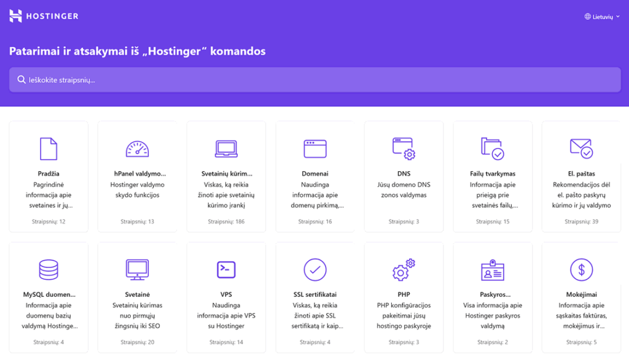Click the HOSTINGER wordmark in header
The image size is (629, 362).
coord(52,17)
